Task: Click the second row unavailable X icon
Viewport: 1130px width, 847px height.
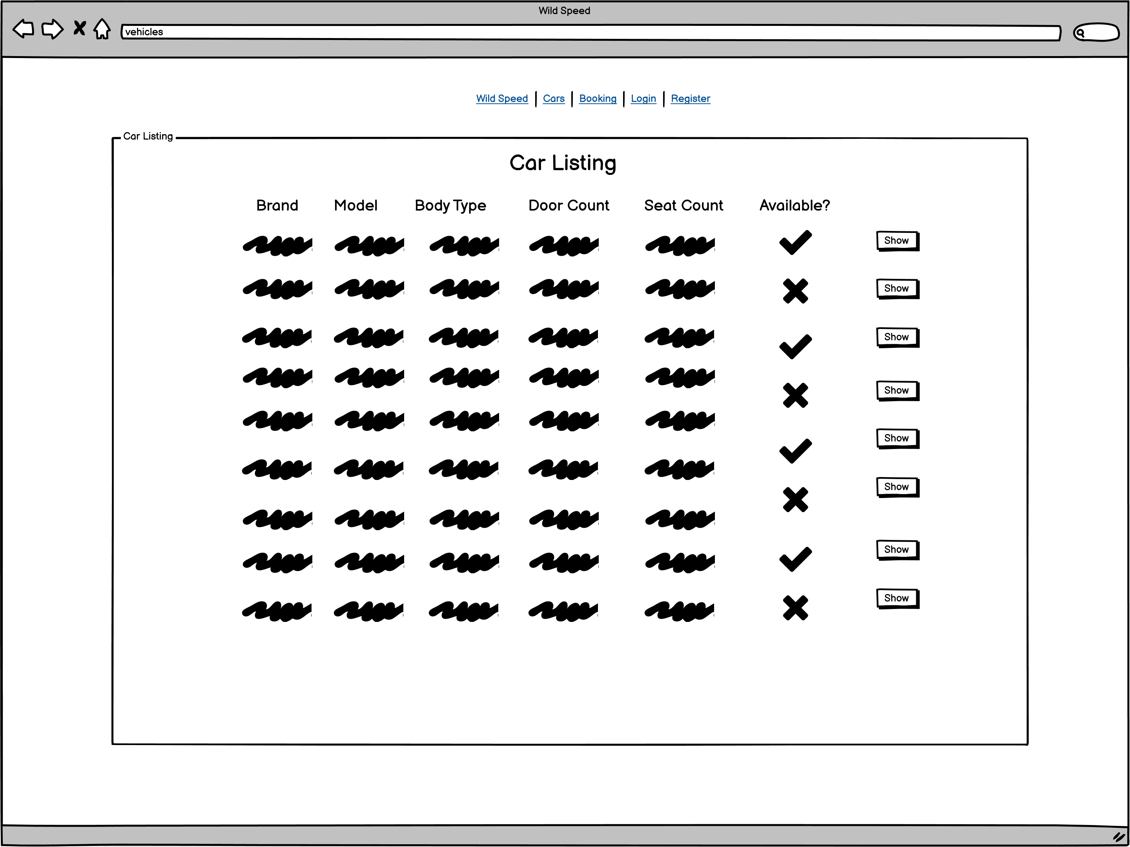Action: 795,291
